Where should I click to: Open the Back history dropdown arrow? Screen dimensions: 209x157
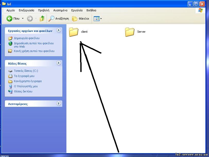coord(23,19)
